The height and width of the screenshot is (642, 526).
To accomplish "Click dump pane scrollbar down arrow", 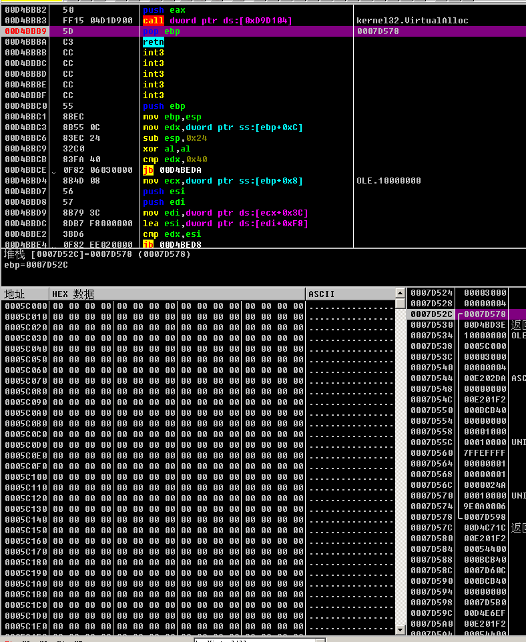I will click(401, 629).
